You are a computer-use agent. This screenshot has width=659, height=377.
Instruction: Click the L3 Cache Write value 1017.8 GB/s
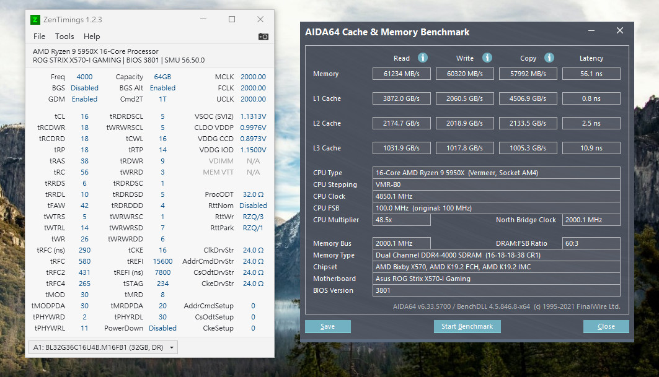point(465,148)
